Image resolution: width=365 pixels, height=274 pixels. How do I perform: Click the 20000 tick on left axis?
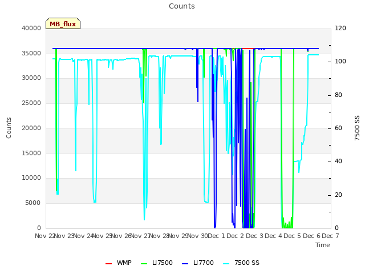31,128
